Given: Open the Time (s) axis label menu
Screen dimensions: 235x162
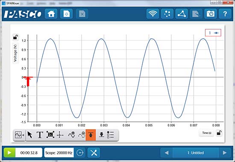Looking at the screenshot, I should click(207, 133).
